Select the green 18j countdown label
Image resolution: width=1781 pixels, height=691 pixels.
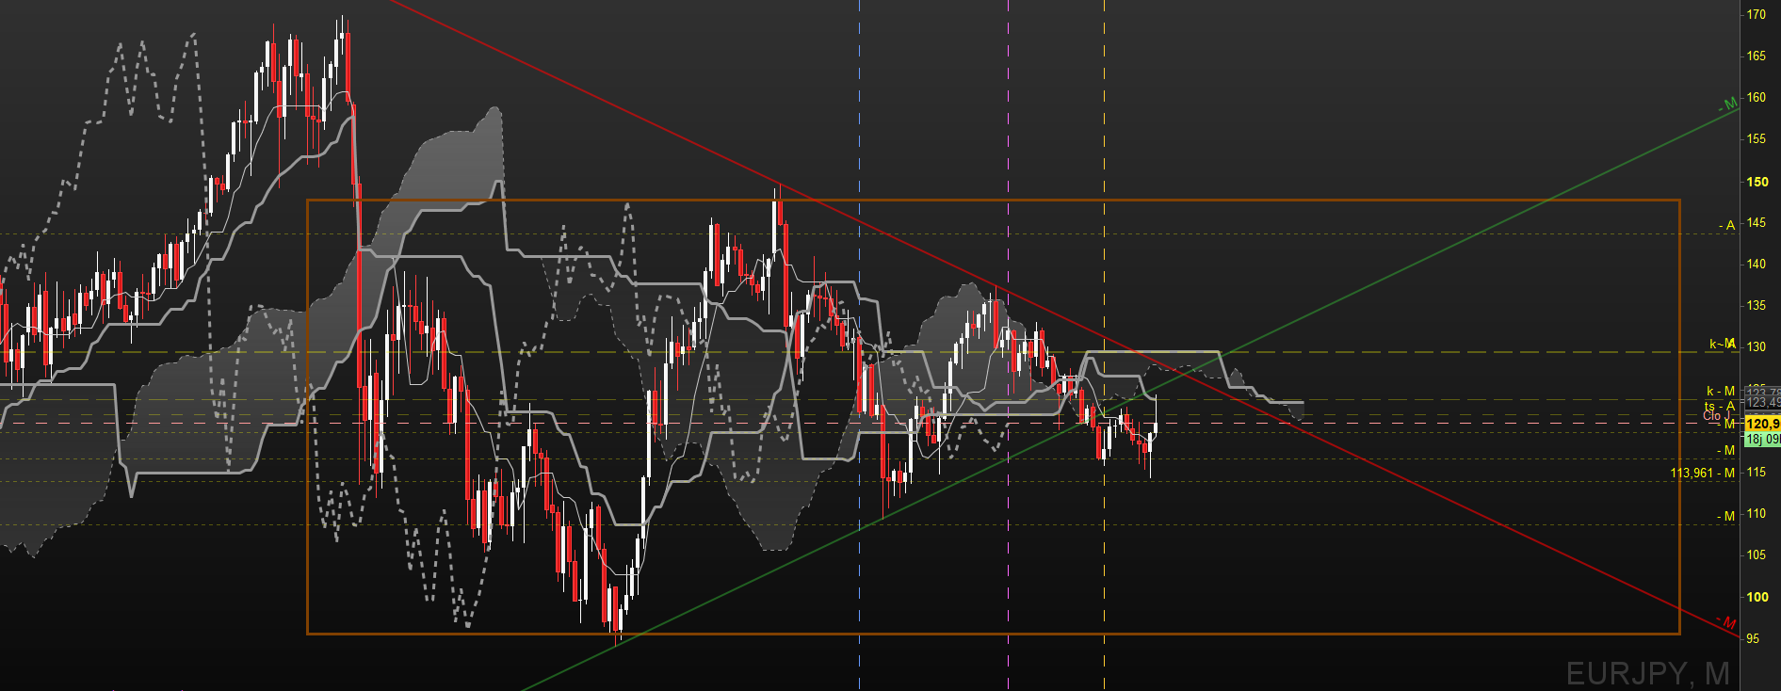tap(1762, 440)
